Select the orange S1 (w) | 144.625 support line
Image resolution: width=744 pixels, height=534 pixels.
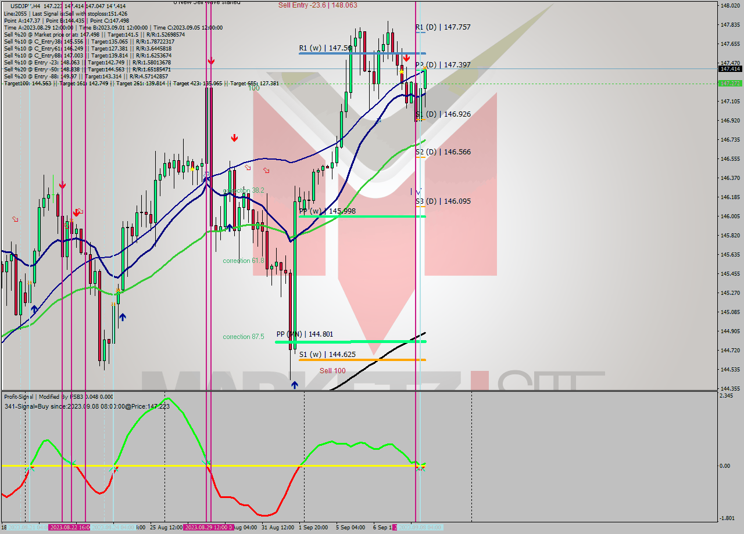360,360
